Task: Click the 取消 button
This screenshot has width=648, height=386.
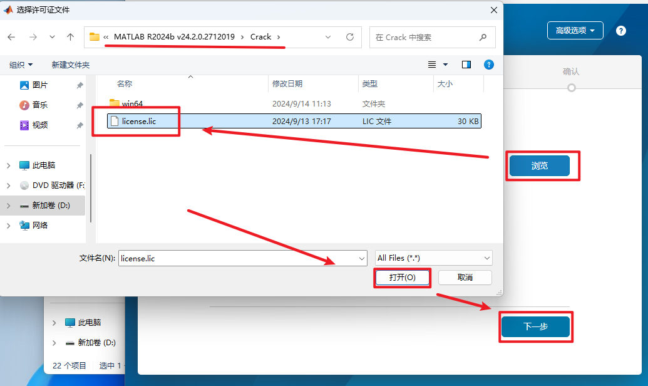Action: coord(465,277)
